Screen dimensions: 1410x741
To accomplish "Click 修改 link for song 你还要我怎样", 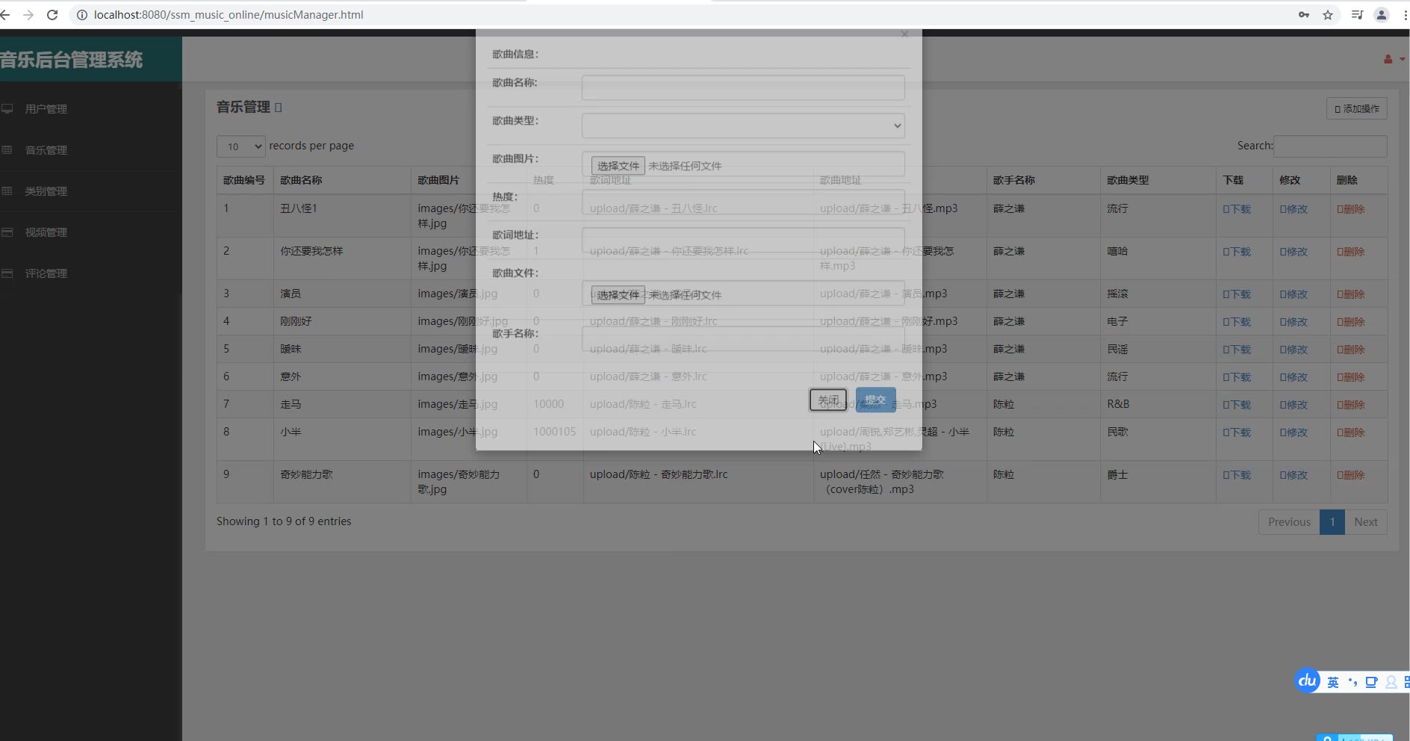I will [1293, 252].
